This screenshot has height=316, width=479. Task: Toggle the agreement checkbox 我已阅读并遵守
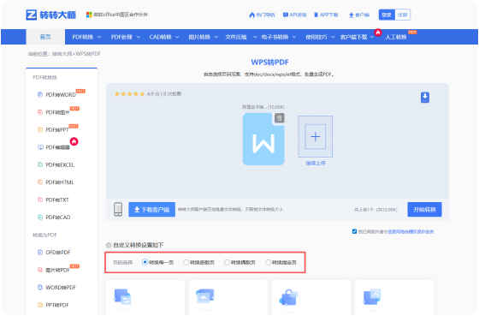tap(354, 231)
